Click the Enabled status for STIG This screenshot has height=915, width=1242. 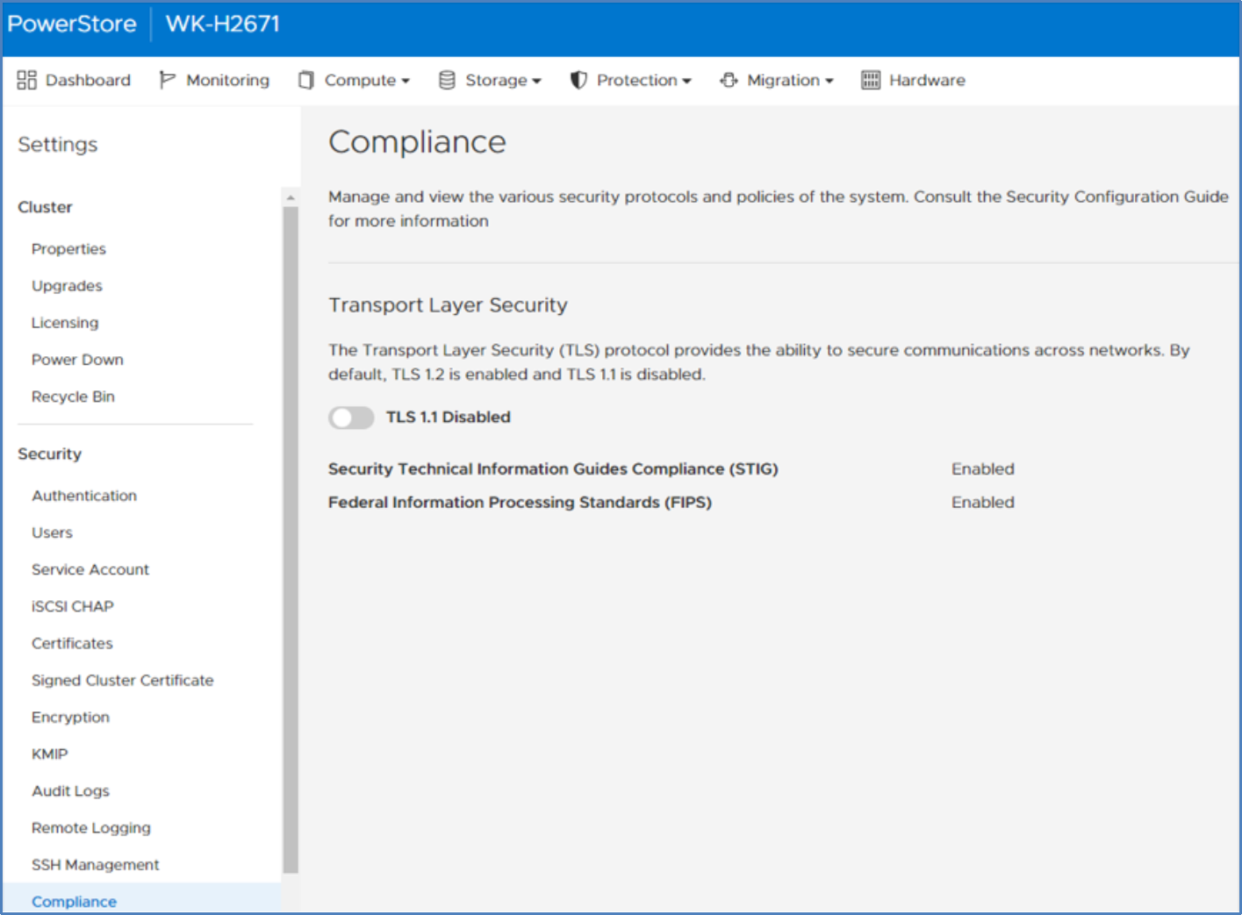coord(983,468)
